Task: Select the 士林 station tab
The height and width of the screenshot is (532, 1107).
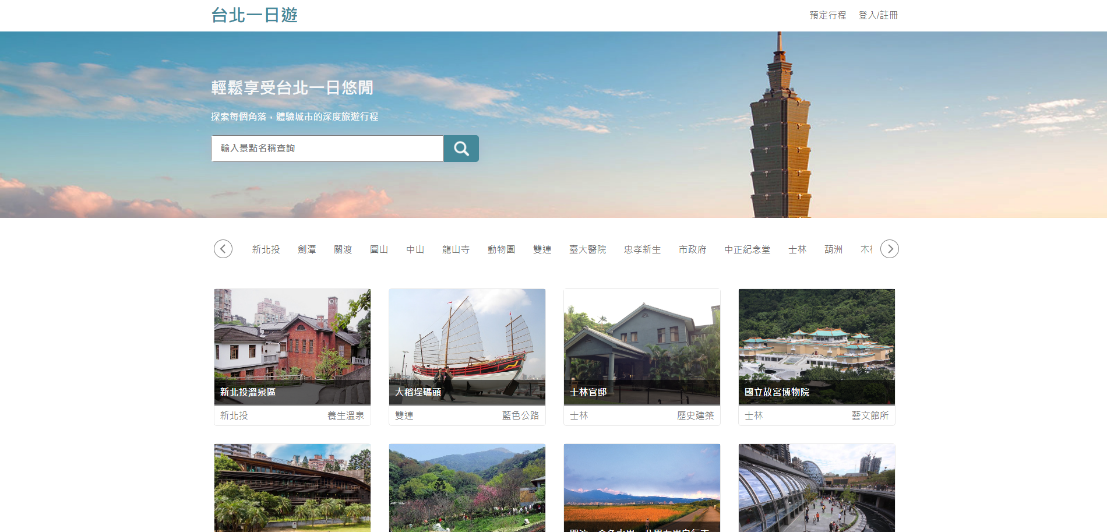Action: click(x=798, y=249)
